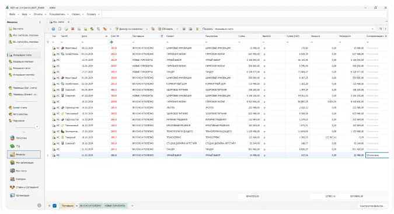The image size is (394, 214).
Task: Select Входящие счета in sidebar
Action: click(20, 68)
